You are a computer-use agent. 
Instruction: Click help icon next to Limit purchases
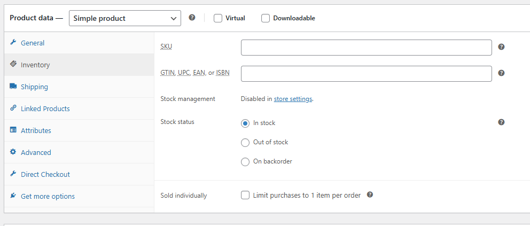370,195
